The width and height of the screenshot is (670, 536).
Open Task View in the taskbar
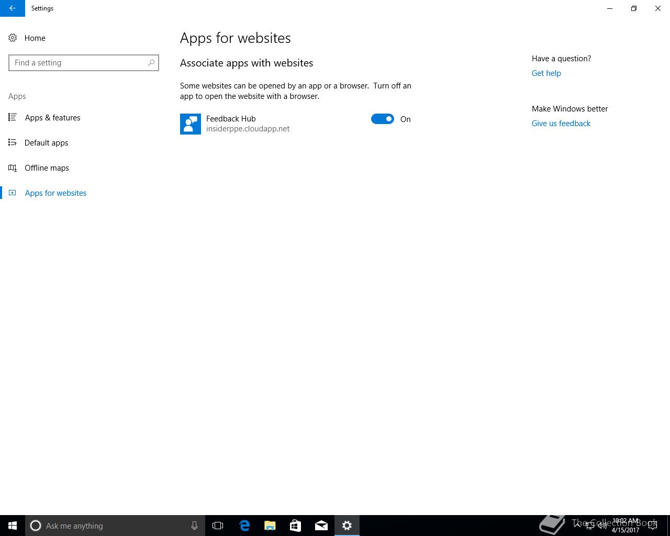[x=218, y=526]
